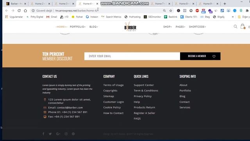250x141 pixels.
Task: Click the HOME menu item
Action: (x=61, y=27)
